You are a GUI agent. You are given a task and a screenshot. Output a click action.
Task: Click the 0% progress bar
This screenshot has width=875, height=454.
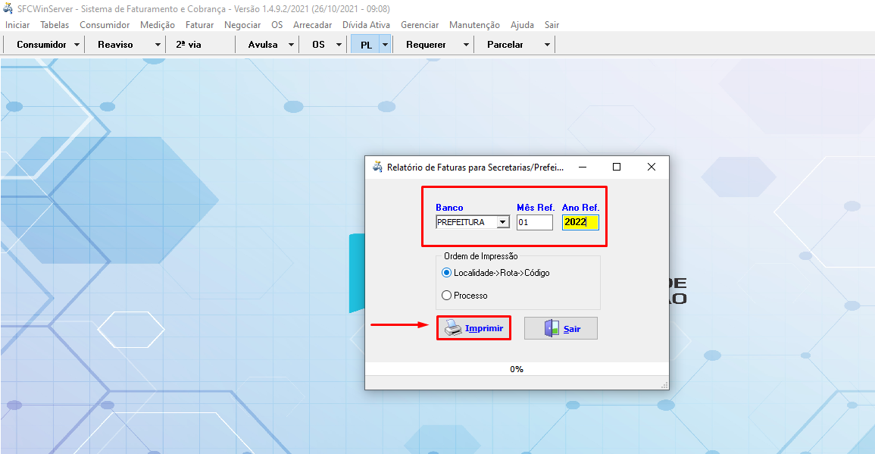tap(517, 369)
